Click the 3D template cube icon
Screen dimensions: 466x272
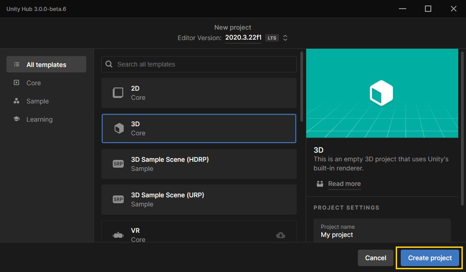(x=119, y=128)
